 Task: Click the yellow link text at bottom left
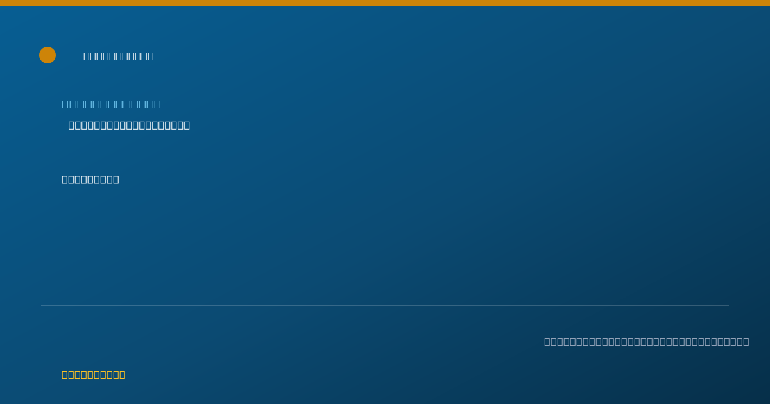[94, 375]
